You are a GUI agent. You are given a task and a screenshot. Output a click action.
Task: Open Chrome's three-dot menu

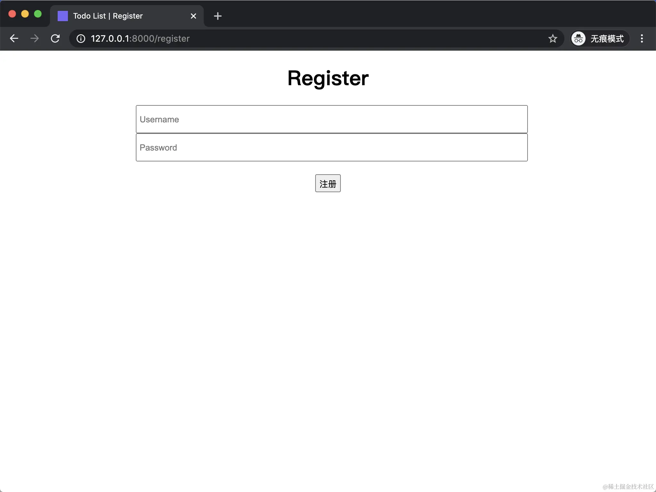pos(642,39)
